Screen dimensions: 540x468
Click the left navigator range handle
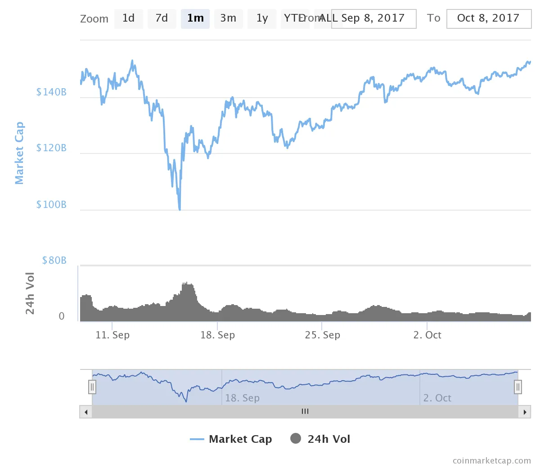(92, 387)
